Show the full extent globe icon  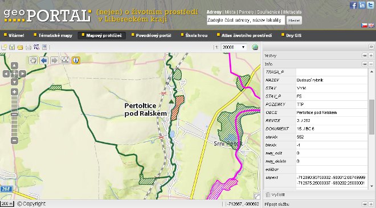[255, 47]
